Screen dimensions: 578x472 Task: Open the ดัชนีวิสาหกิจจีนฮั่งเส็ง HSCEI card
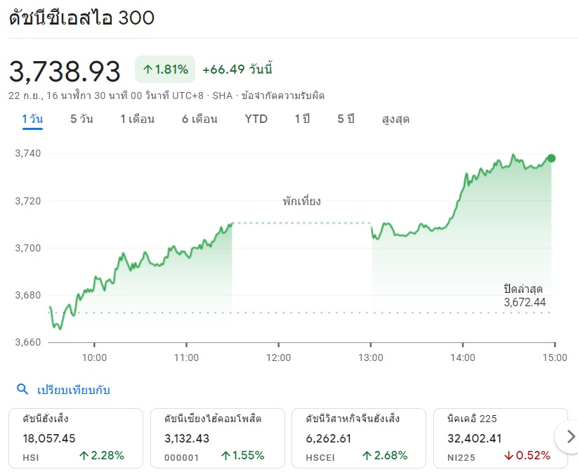coord(358,437)
